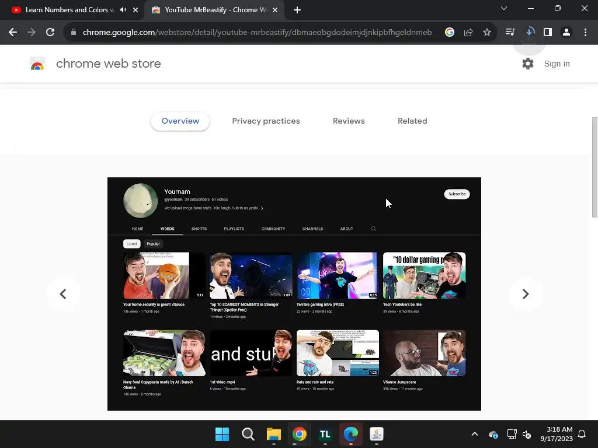Sign in to the Chrome Web Store

(x=557, y=64)
